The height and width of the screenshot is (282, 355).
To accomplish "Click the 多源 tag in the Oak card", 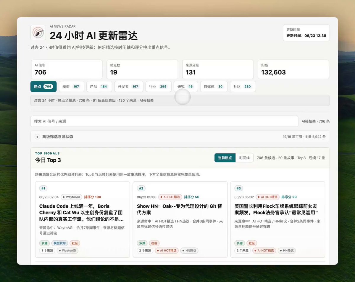I will [x=142, y=243].
